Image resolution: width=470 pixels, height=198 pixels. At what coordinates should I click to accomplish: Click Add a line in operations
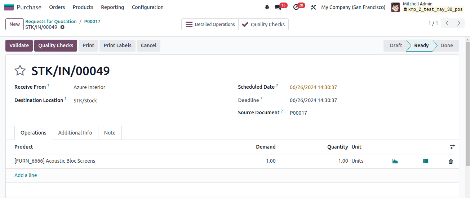[x=26, y=175]
